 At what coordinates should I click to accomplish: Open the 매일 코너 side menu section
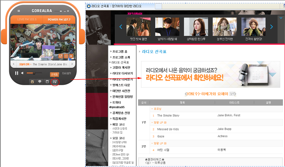tap(119, 124)
